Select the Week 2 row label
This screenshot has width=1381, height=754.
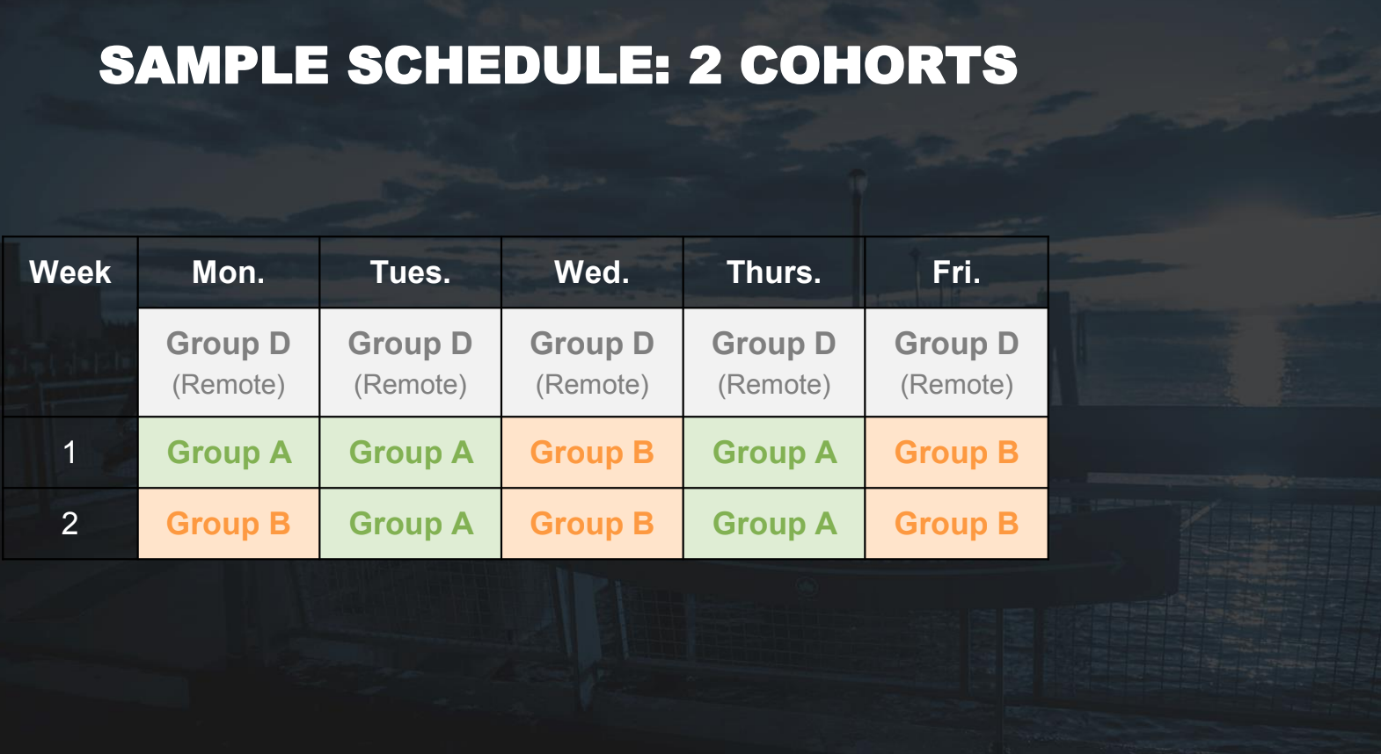(70, 524)
